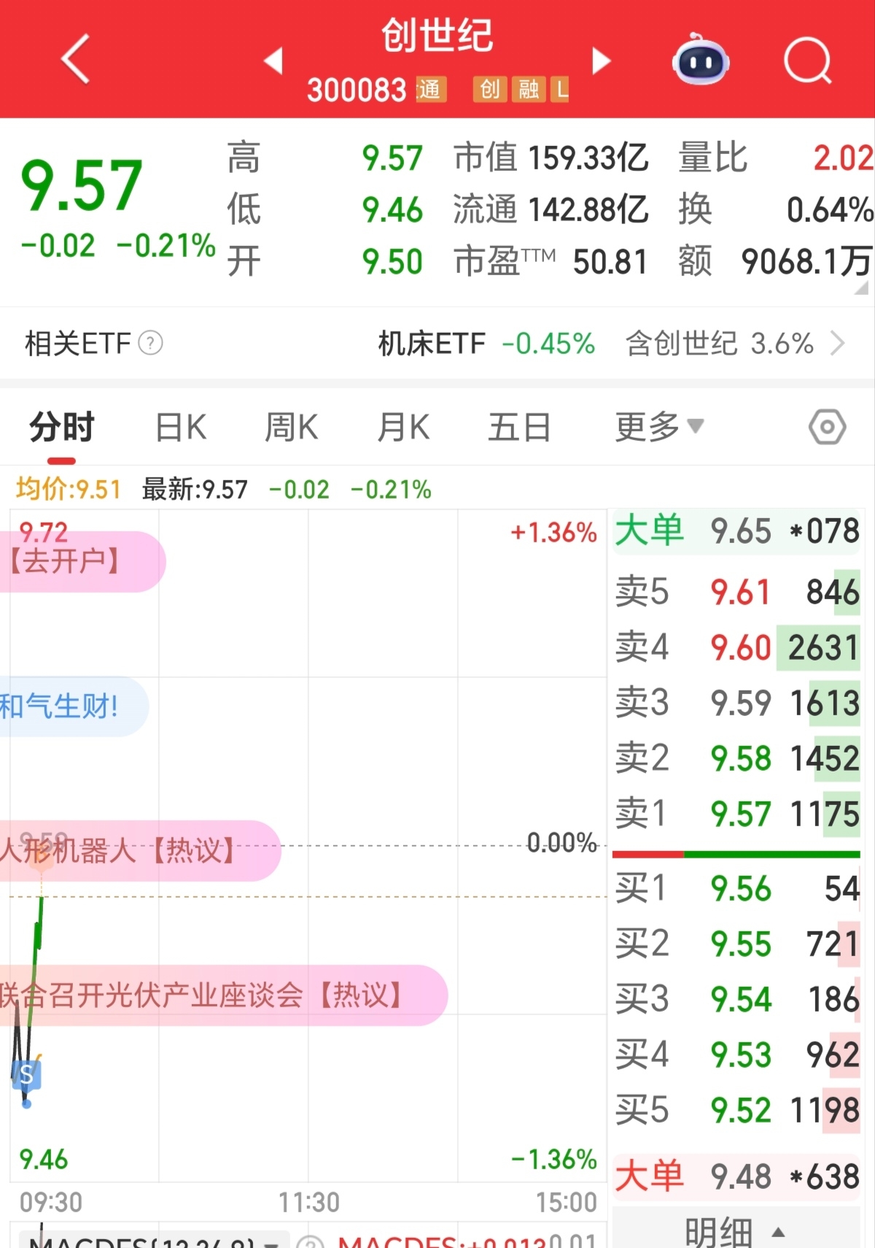Tap the 11:30 time axis label
875x1248 pixels.
tap(309, 1202)
